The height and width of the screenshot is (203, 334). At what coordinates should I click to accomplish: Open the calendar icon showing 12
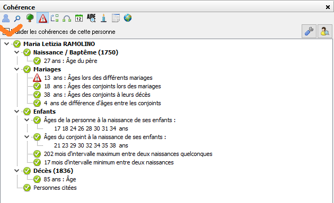(79, 18)
